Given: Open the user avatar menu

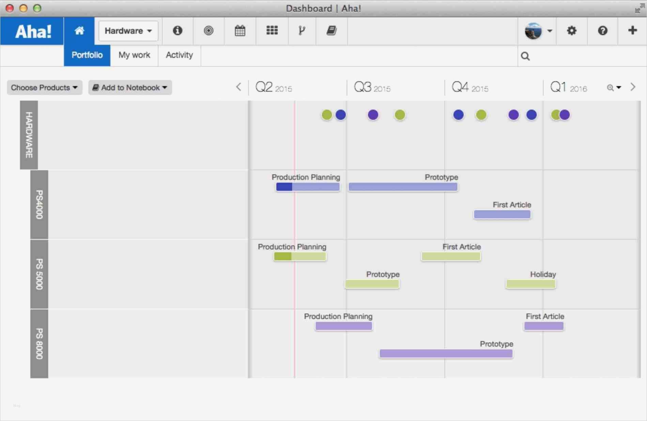Looking at the screenshot, I should 538,31.
